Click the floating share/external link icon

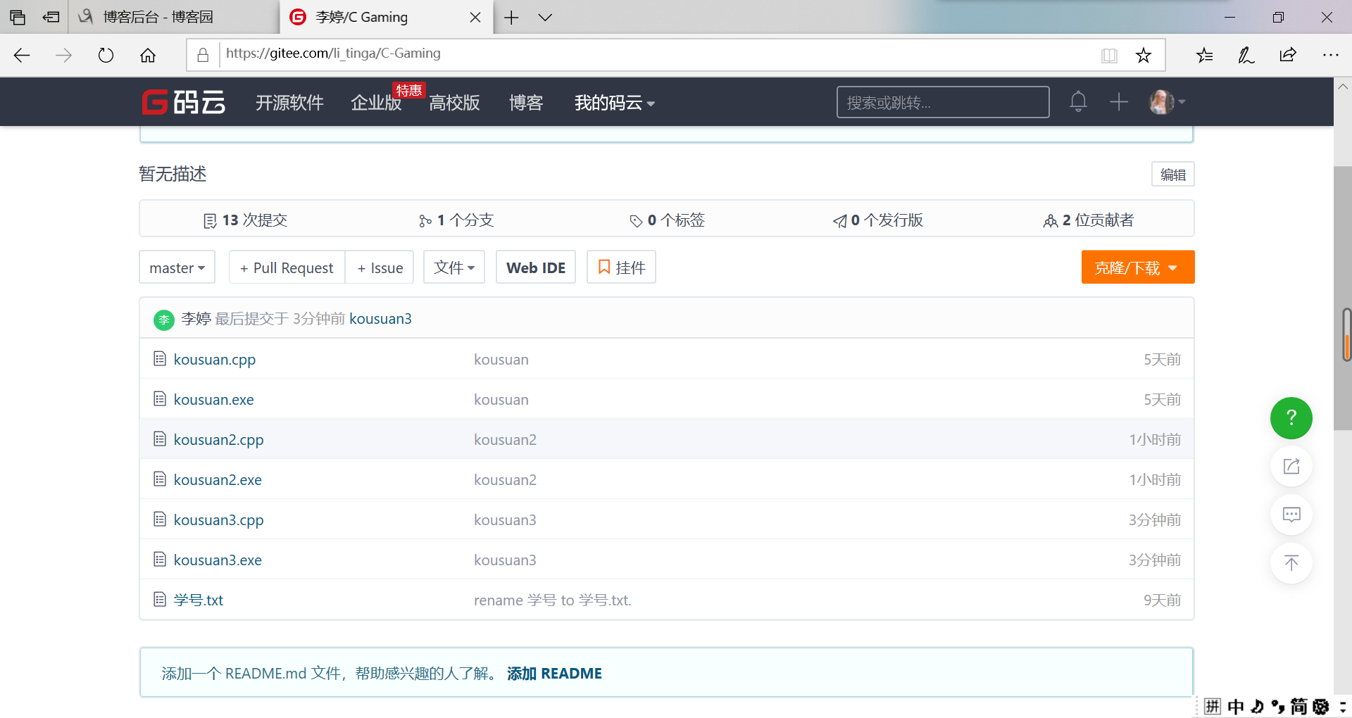pyautogui.click(x=1291, y=466)
